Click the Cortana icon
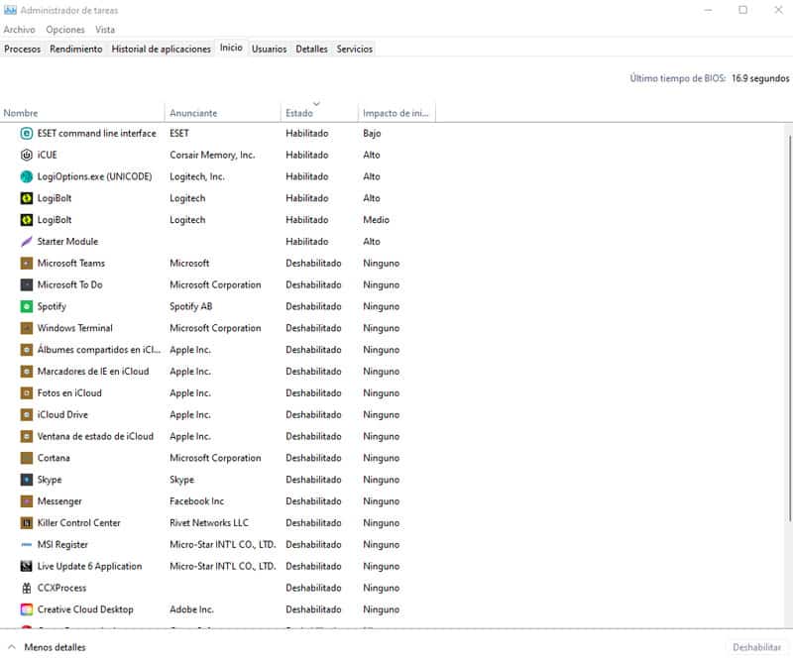Image resolution: width=793 pixels, height=661 pixels. coord(27,458)
